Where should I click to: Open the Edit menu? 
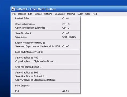(x=30, y=14)
